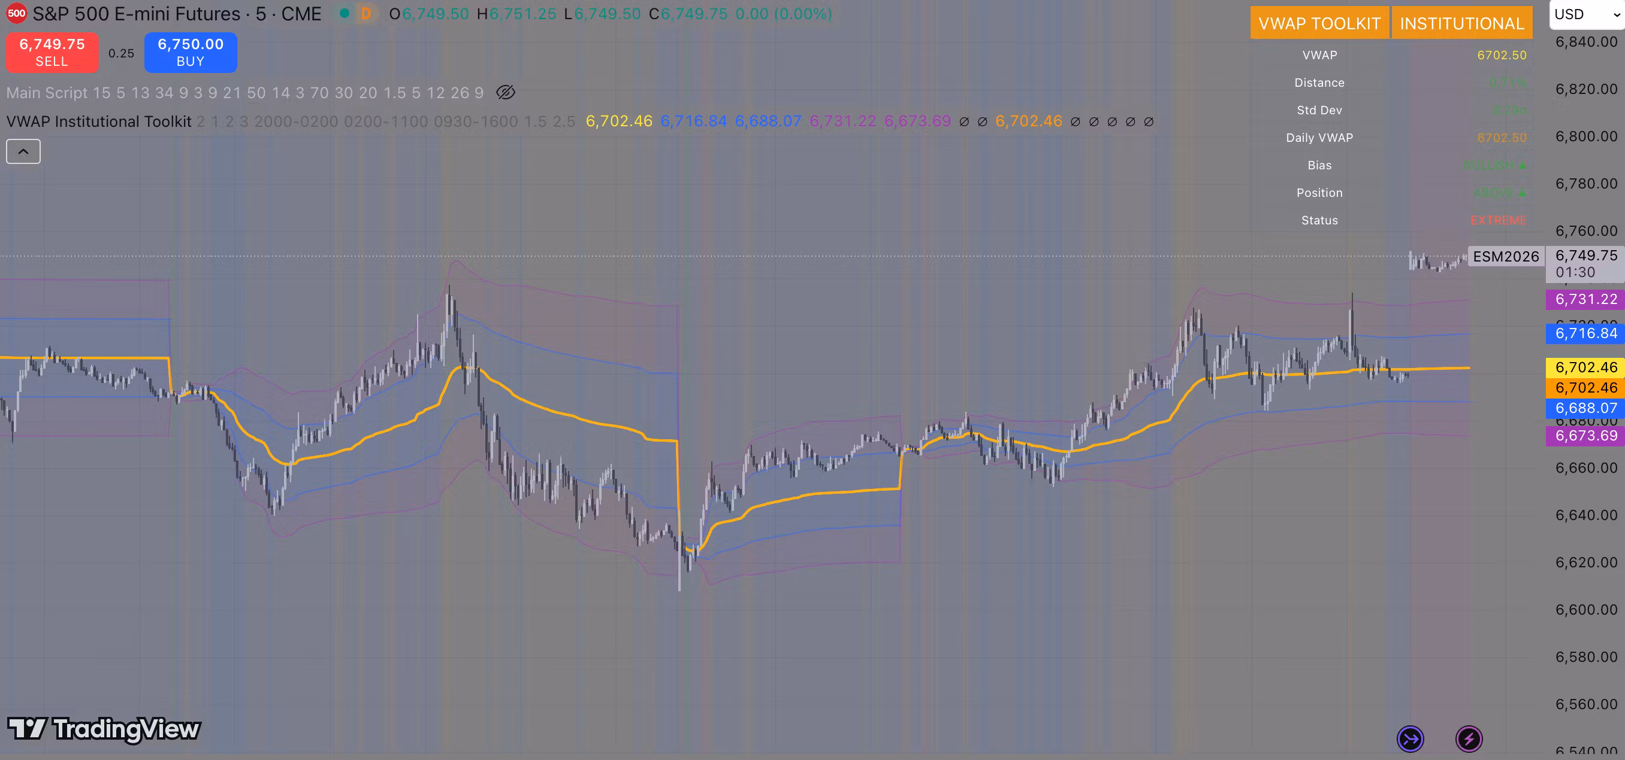The image size is (1625, 760).
Task: Click the yellow 6702.50 value in VWAP row
Action: coord(1502,55)
